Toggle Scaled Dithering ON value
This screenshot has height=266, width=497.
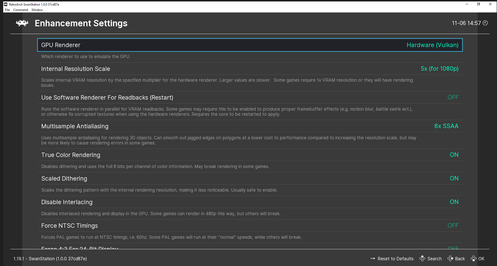(454, 178)
